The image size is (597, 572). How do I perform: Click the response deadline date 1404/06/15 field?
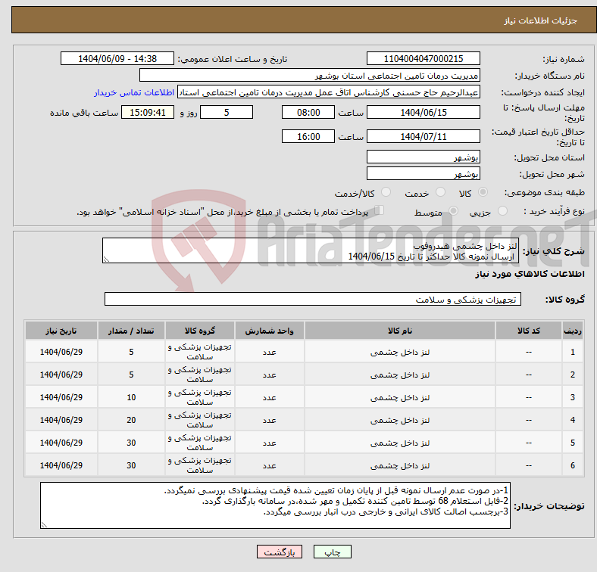tap(423, 112)
